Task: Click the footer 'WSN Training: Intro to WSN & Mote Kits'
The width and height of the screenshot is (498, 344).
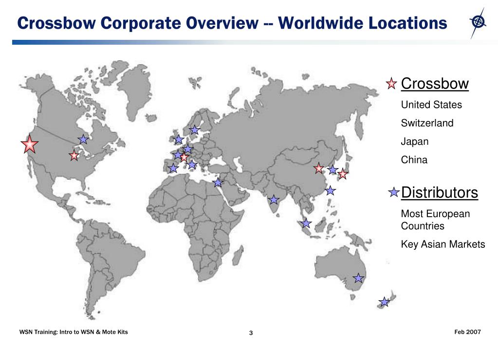Action: click(x=74, y=332)
